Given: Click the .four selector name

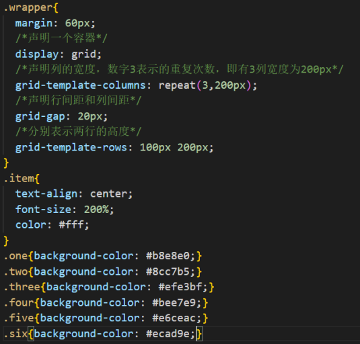Looking at the screenshot, I should click(x=19, y=303).
